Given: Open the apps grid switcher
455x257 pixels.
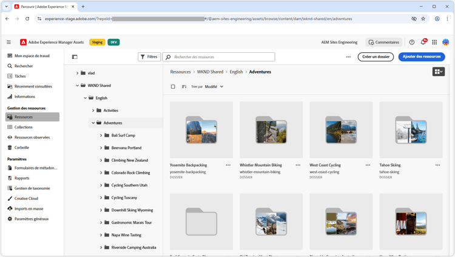Looking at the screenshot, I should (x=434, y=42).
